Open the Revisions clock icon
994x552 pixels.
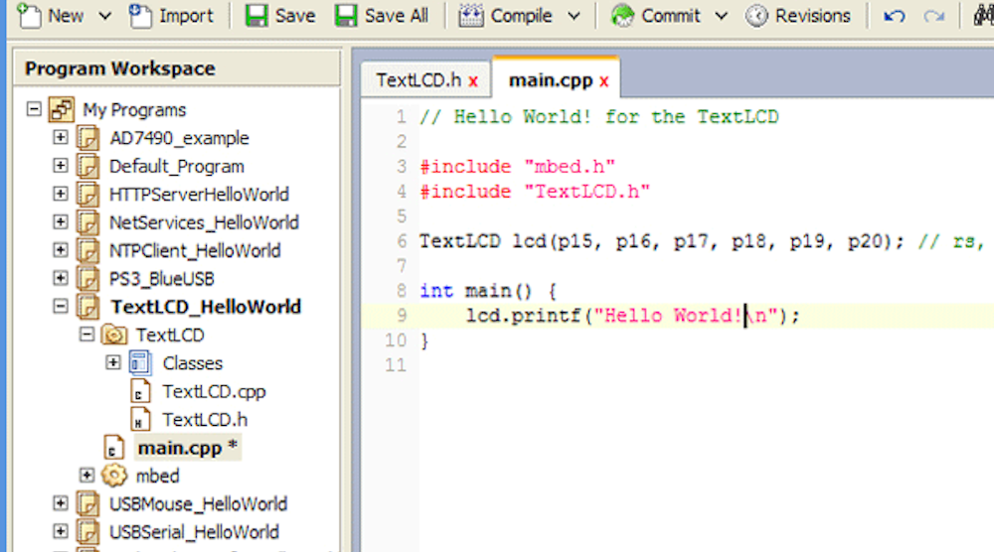coord(757,16)
